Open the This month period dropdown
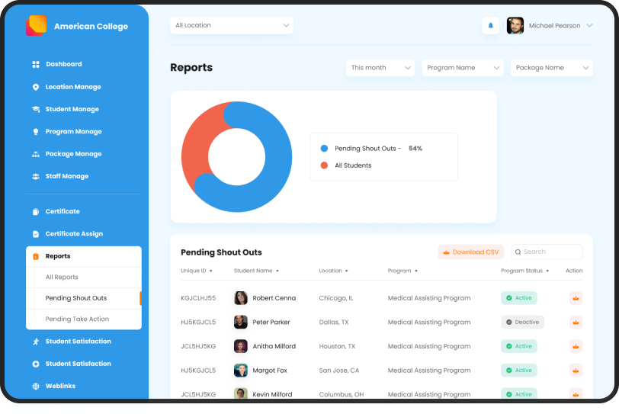This screenshot has width=619, height=414. point(380,68)
